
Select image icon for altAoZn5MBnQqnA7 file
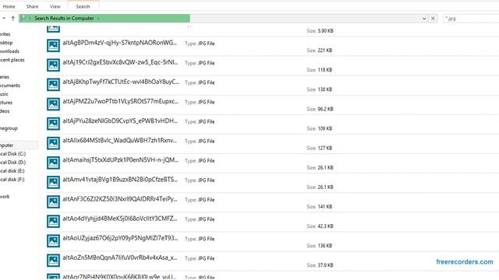(53, 261)
